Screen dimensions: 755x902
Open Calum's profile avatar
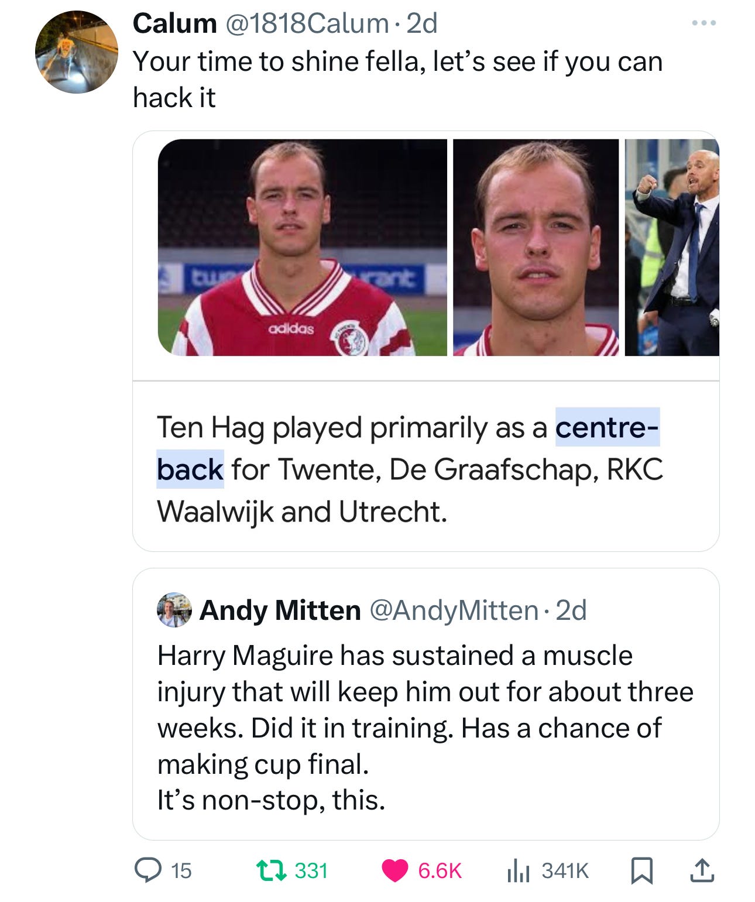[x=77, y=52]
